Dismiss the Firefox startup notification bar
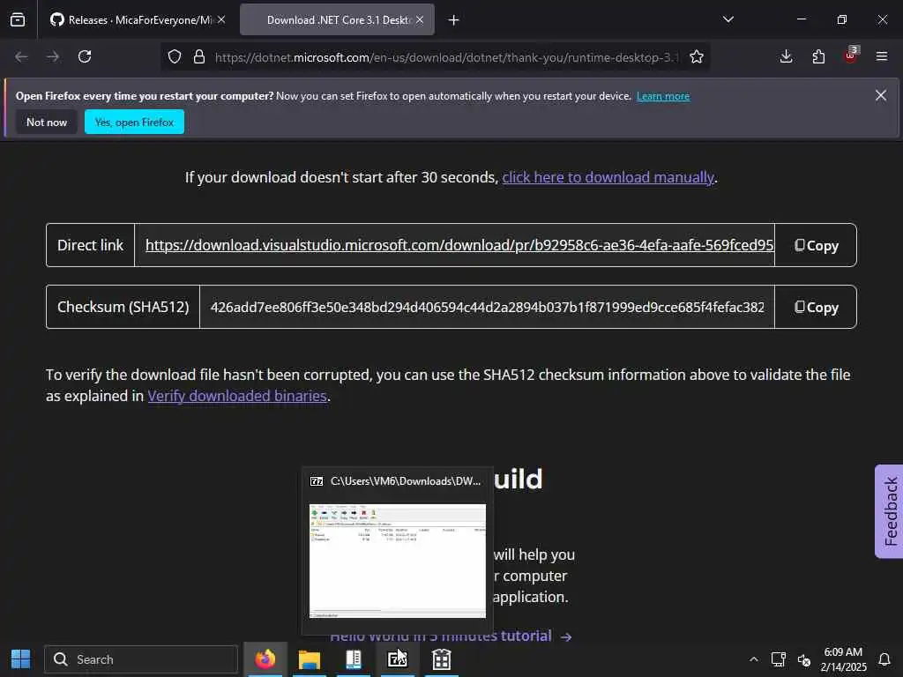903x677 pixels. point(881,95)
